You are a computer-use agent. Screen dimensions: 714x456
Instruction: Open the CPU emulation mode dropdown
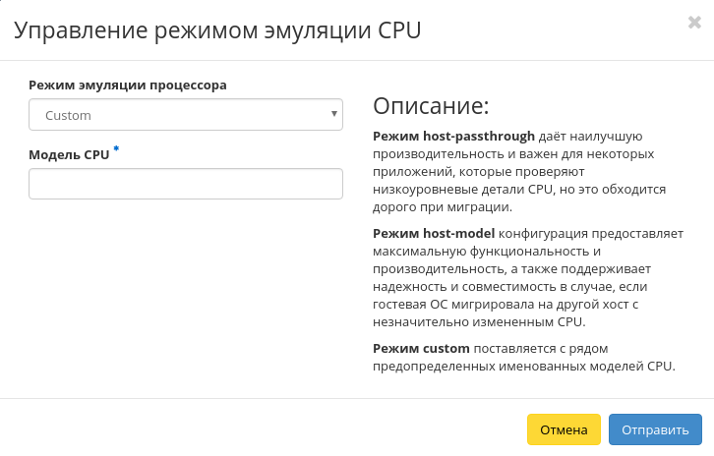[186, 115]
